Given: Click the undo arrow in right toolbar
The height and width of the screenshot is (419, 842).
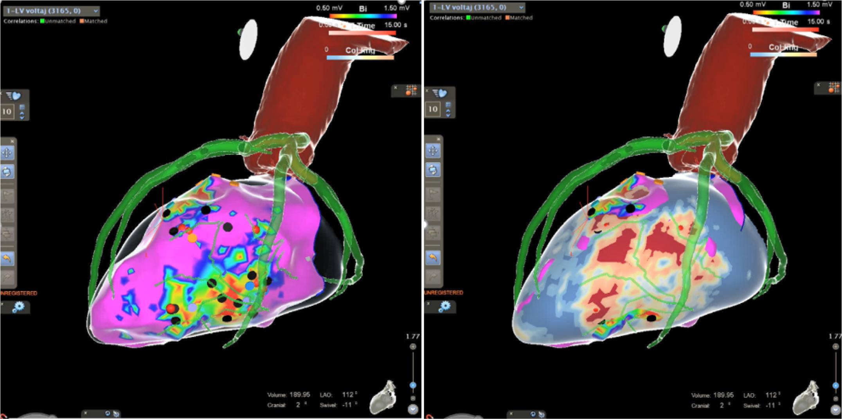Looking at the screenshot, I should coord(433,257).
